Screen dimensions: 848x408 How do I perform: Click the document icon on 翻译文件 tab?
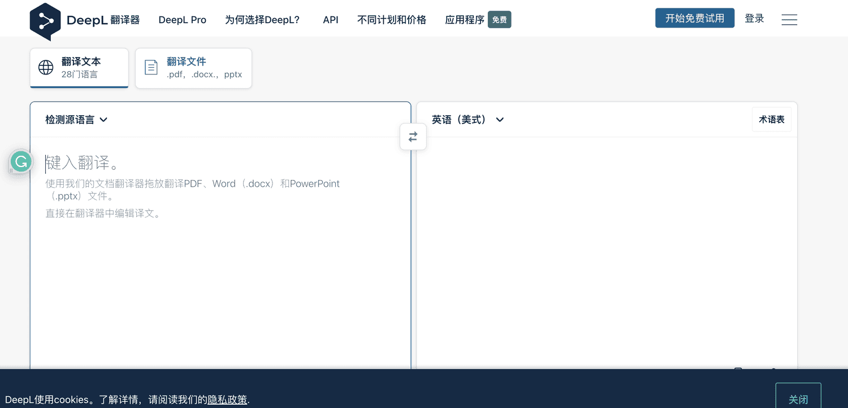tap(152, 68)
